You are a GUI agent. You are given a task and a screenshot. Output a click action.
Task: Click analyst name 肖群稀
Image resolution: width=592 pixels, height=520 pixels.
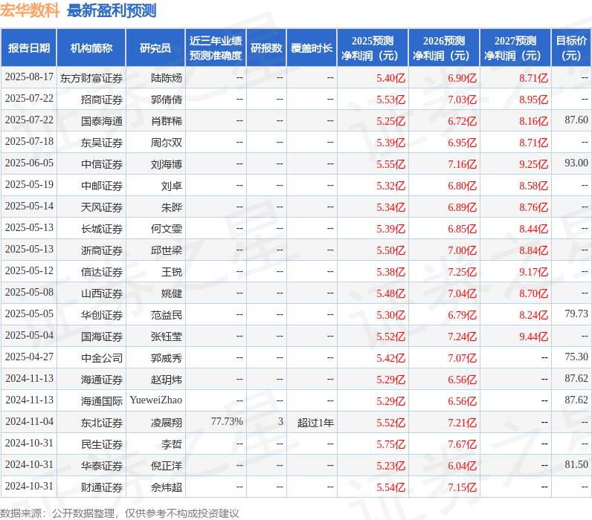pos(167,121)
